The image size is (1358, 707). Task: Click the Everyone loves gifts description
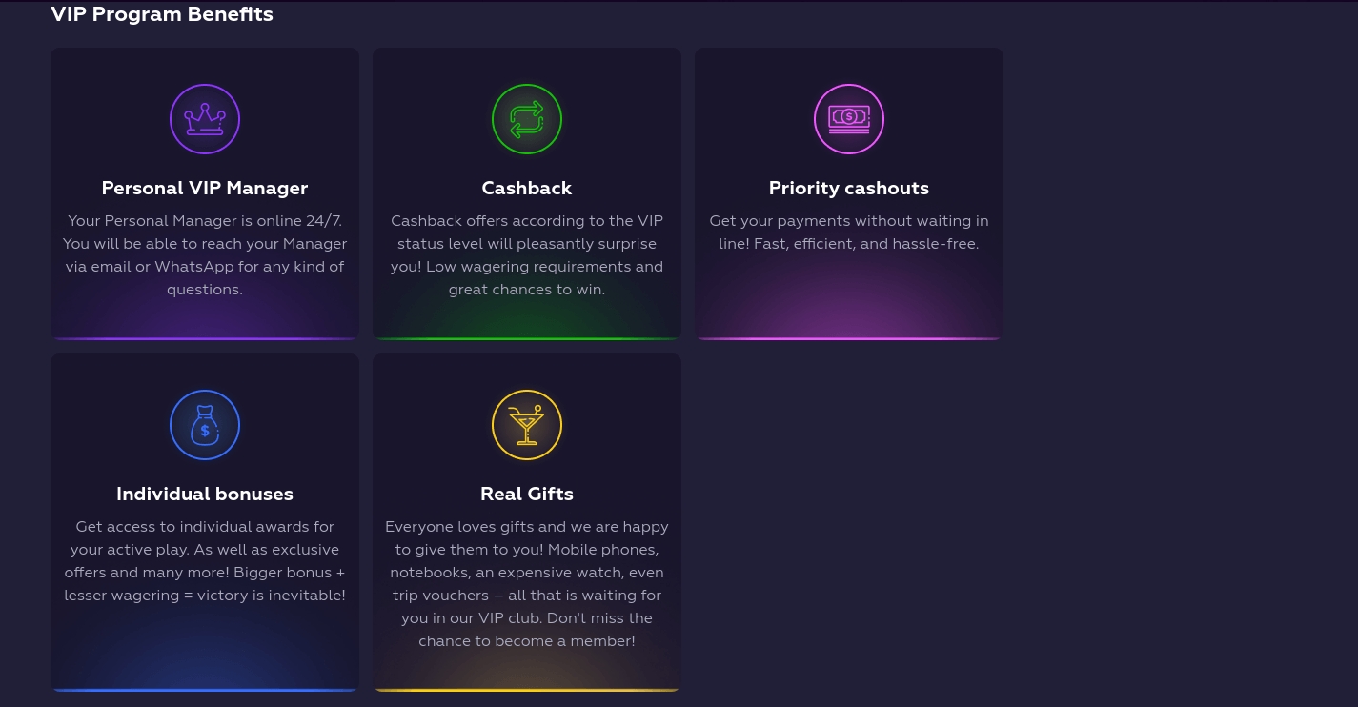tap(527, 584)
